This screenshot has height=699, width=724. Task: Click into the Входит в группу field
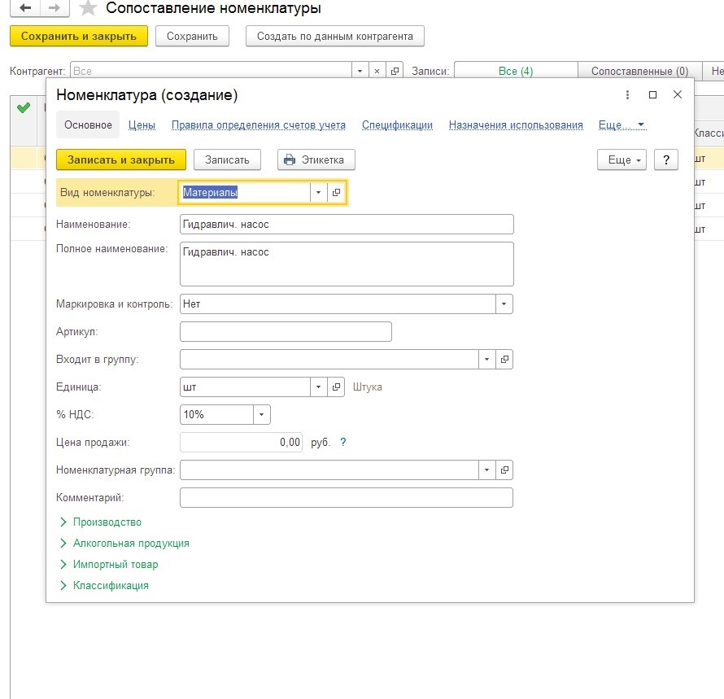(x=329, y=360)
